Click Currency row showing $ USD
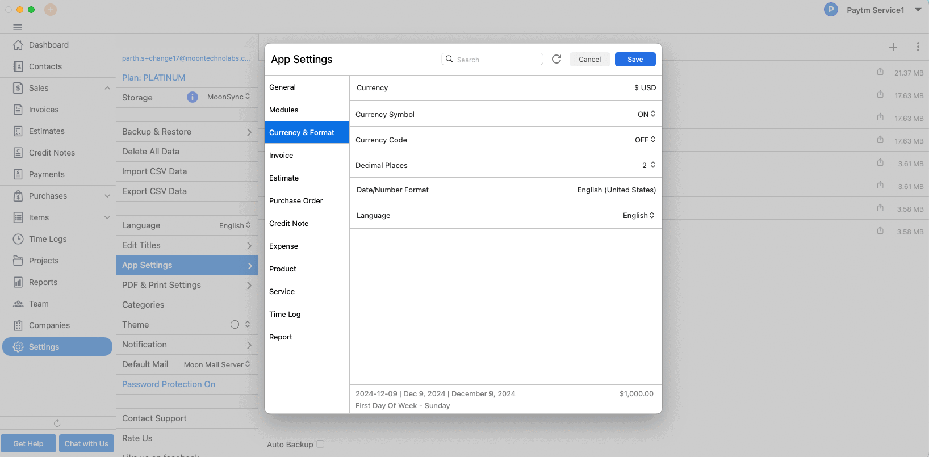 [505, 88]
